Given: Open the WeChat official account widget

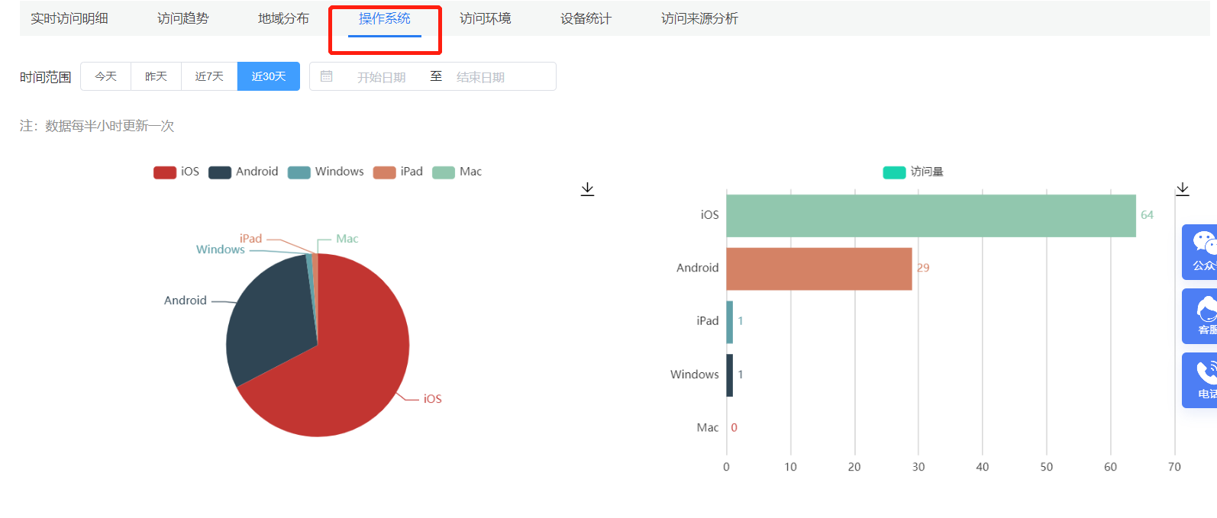Looking at the screenshot, I should pos(1201,252).
